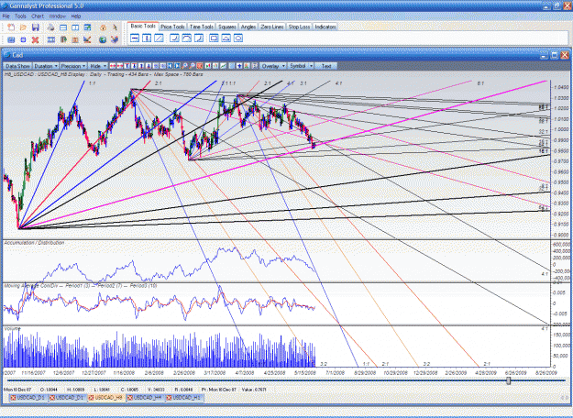This screenshot has width=573, height=418.
Task: Switch to the Angles tab
Action: (248, 27)
